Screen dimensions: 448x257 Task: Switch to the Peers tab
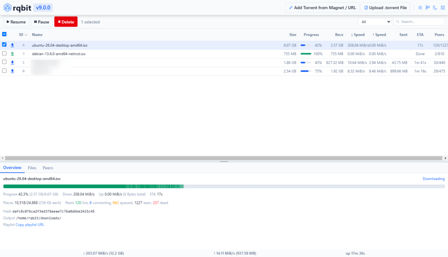tap(48, 168)
